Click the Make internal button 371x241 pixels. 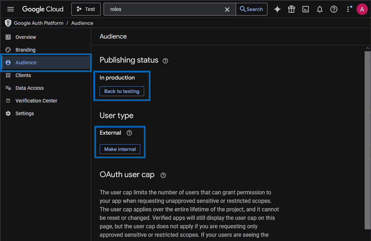(x=120, y=149)
